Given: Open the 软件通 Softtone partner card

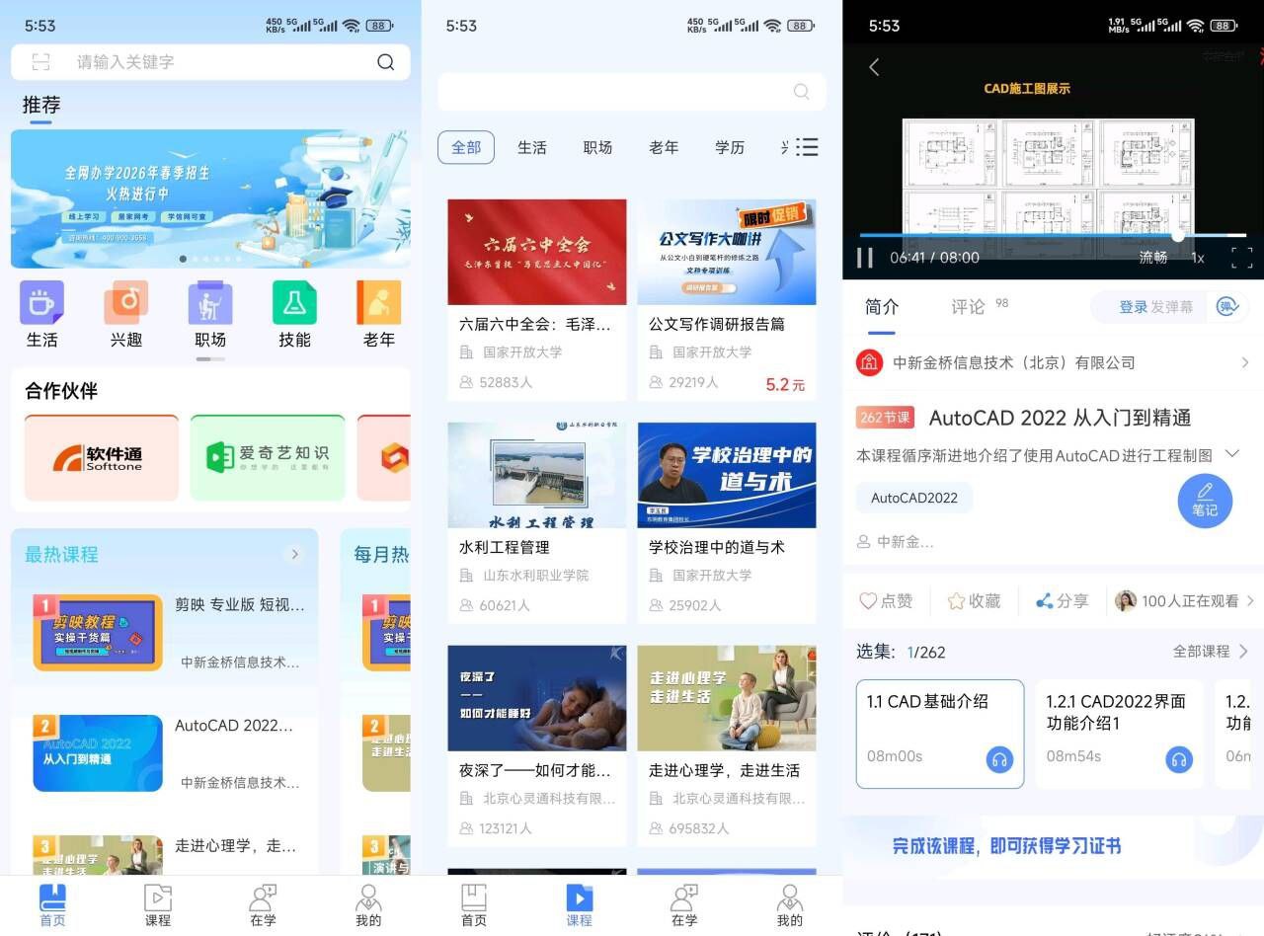Looking at the screenshot, I should (x=102, y=458).
